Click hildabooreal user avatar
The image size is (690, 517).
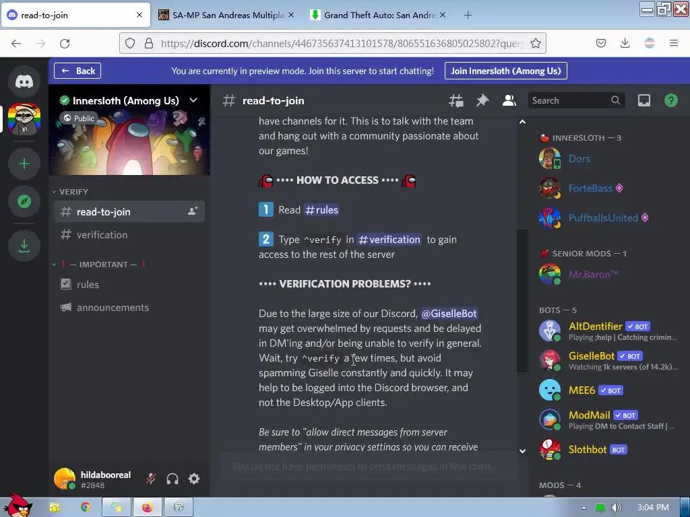point(65,479)
